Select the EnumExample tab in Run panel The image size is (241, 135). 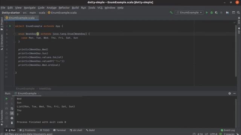[27, 93]
